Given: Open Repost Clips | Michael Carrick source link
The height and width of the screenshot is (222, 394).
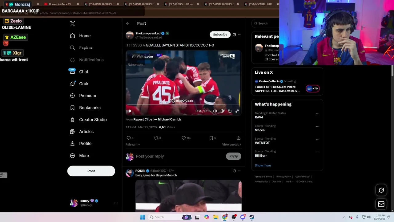Looking at the screenshot, I should (x=157, y=119).
